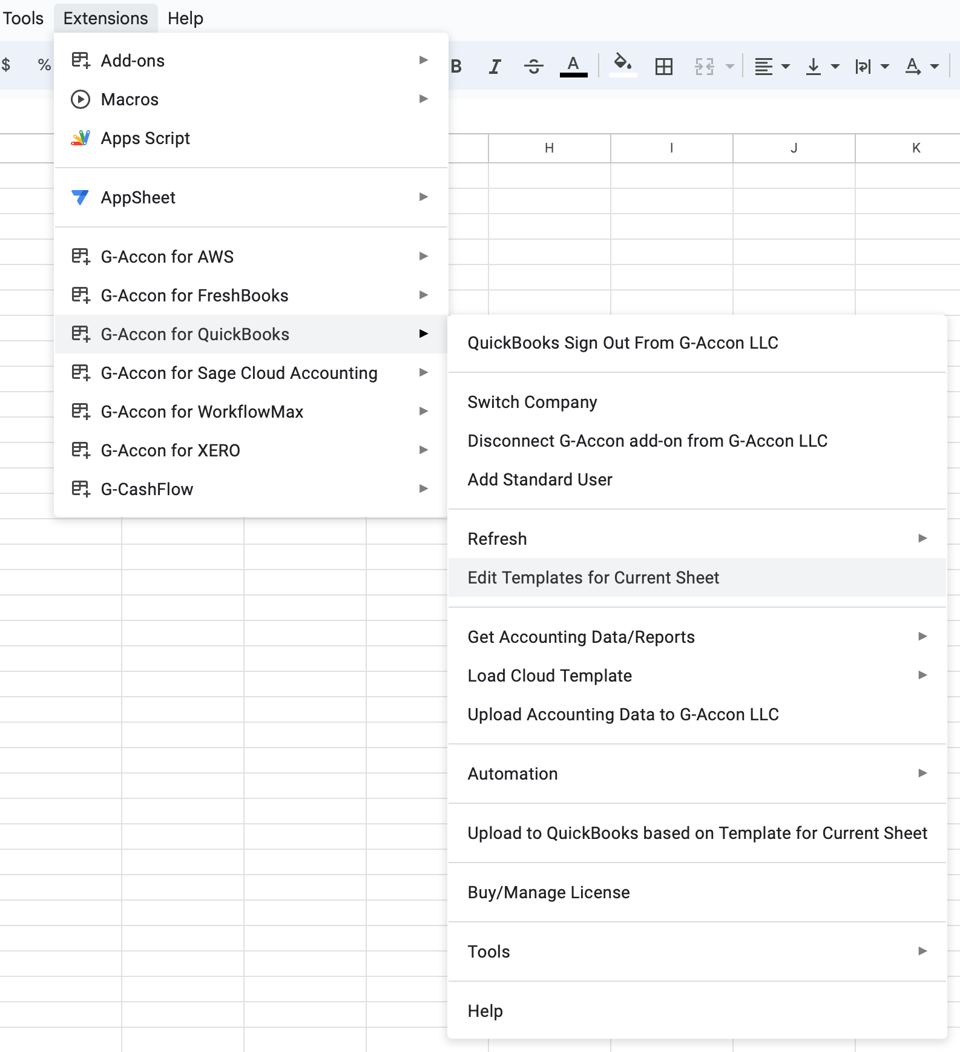The width and height of the screenshot is (960, 1052).
Task: Open Help in the QuickBooks submenu
Action: 697,1011
